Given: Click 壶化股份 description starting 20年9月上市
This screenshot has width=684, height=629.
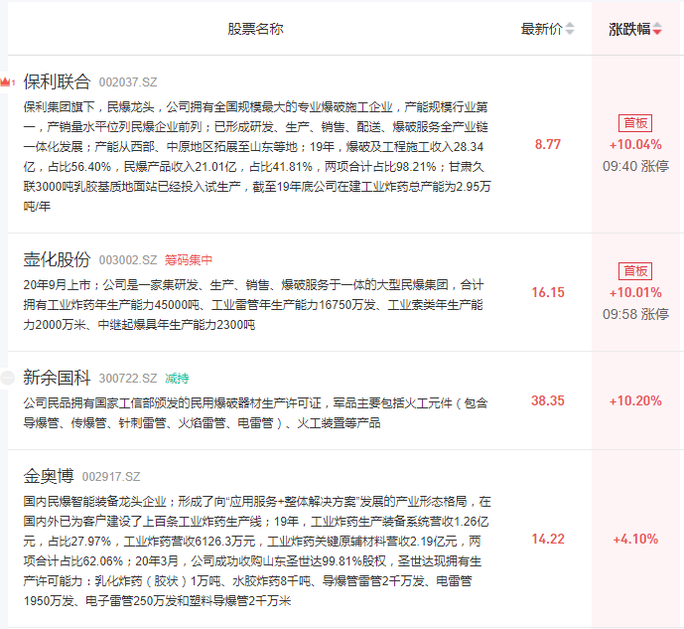Looking at the screenshot, I should pos(253,305).
